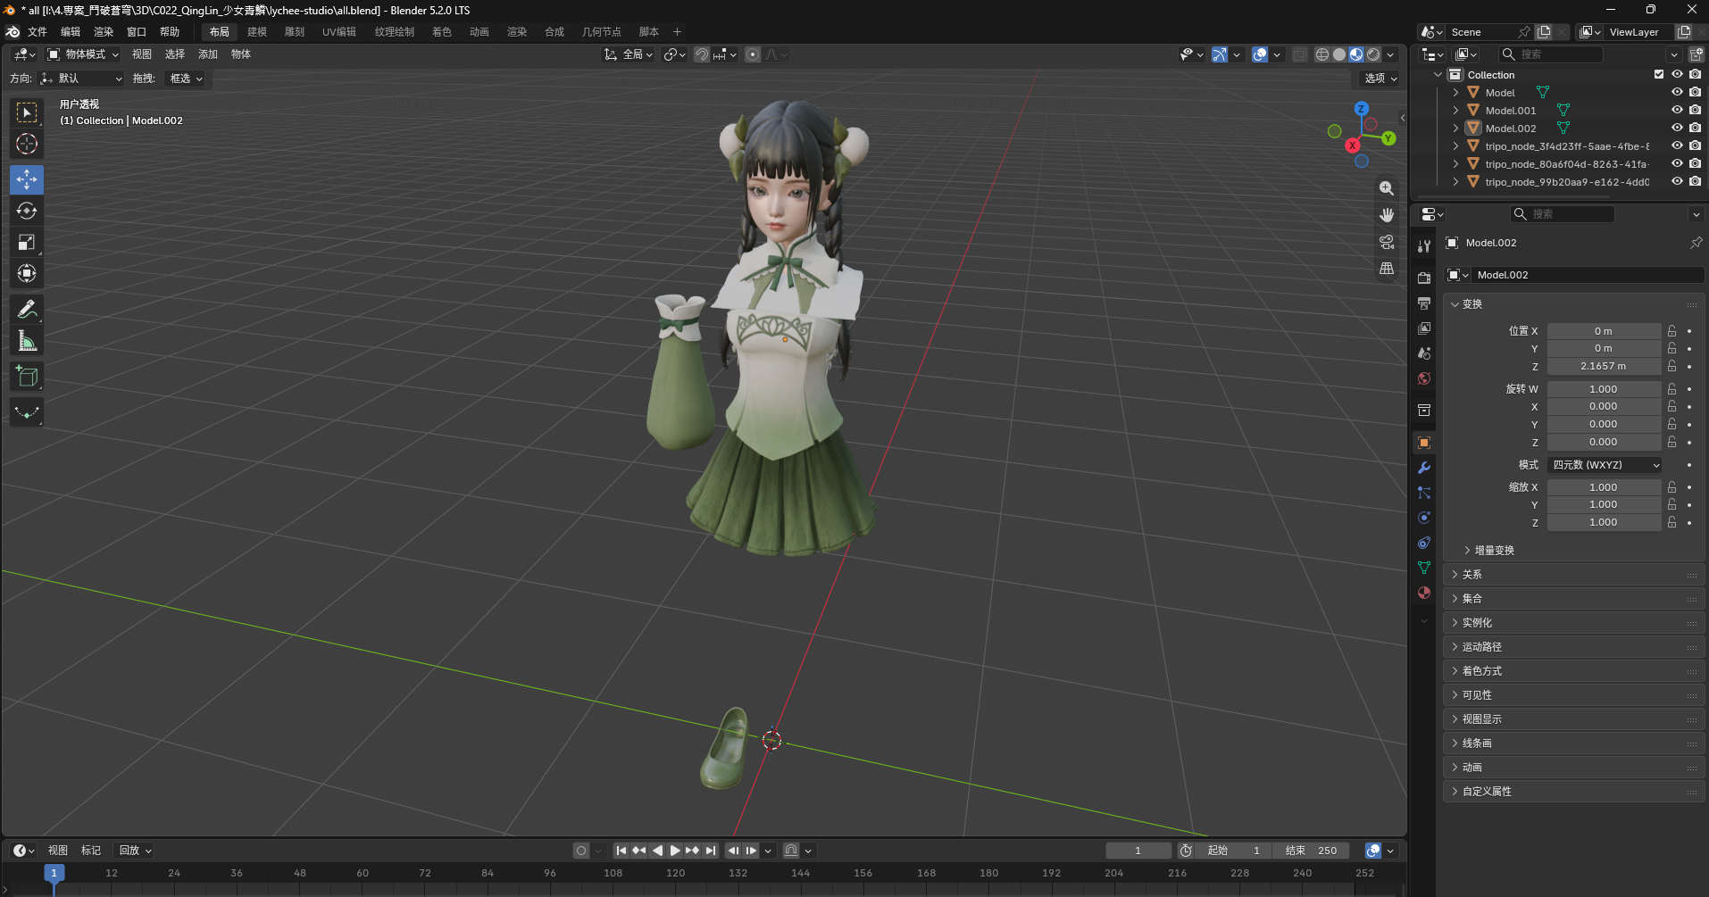Toggle viewport overlays on or off
The width and height of the screenshot is (1709, 897).
click(1260, 54)
